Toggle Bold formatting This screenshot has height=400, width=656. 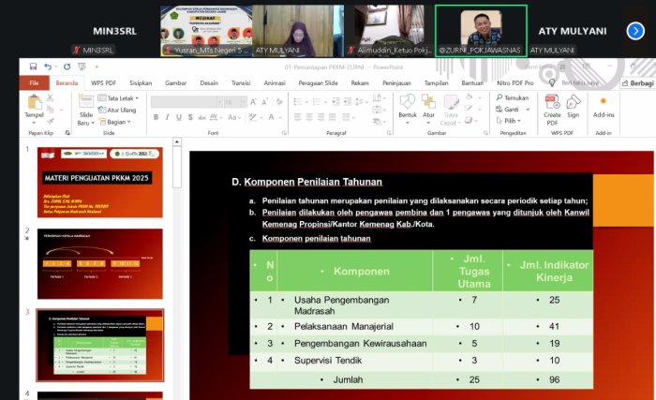[156, 117]
